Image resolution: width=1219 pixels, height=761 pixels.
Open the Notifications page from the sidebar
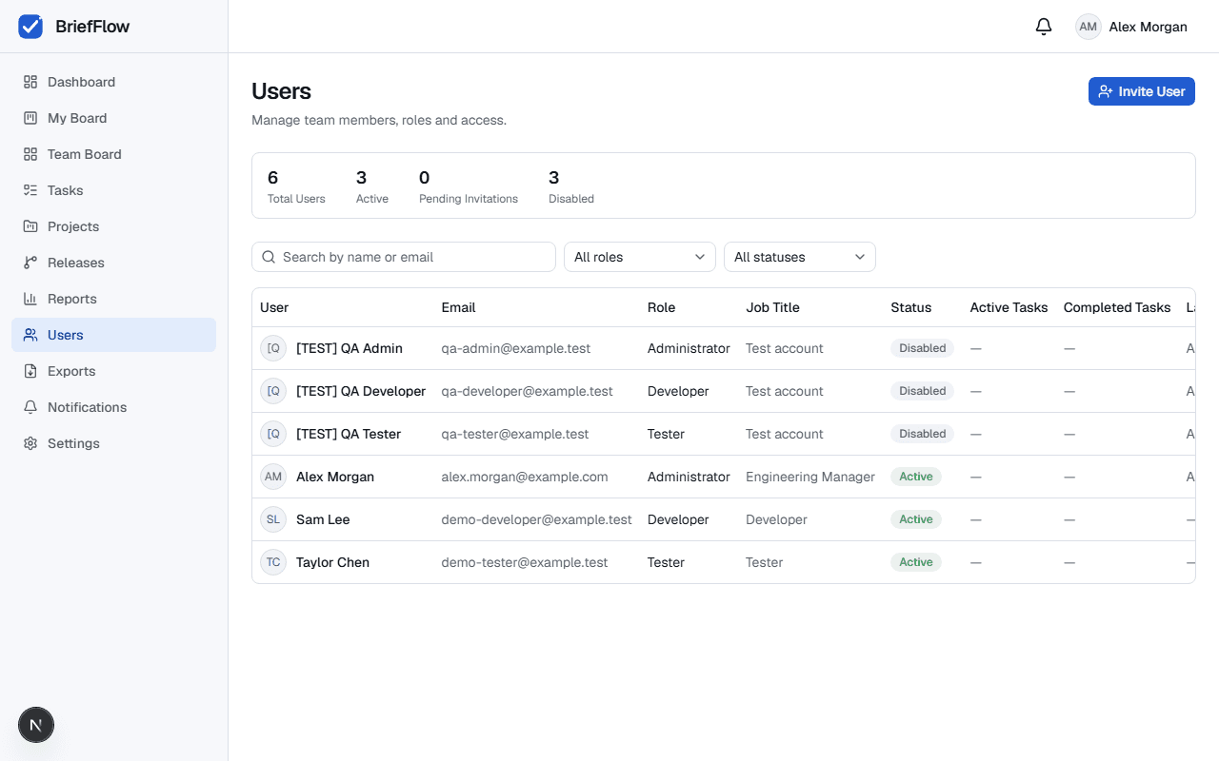pyautogui.click(x=114, y=407)
